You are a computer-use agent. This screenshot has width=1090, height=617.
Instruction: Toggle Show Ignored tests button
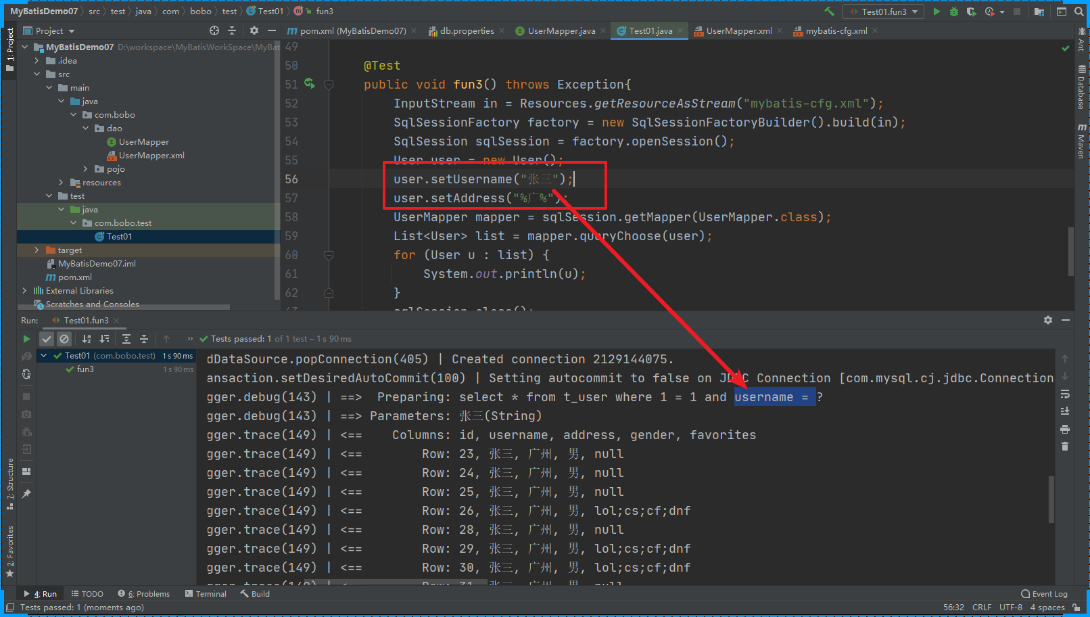tap(64, 339)
